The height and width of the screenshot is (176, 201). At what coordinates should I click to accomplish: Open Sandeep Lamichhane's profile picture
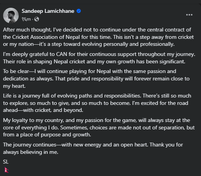[x=11, y=16]
